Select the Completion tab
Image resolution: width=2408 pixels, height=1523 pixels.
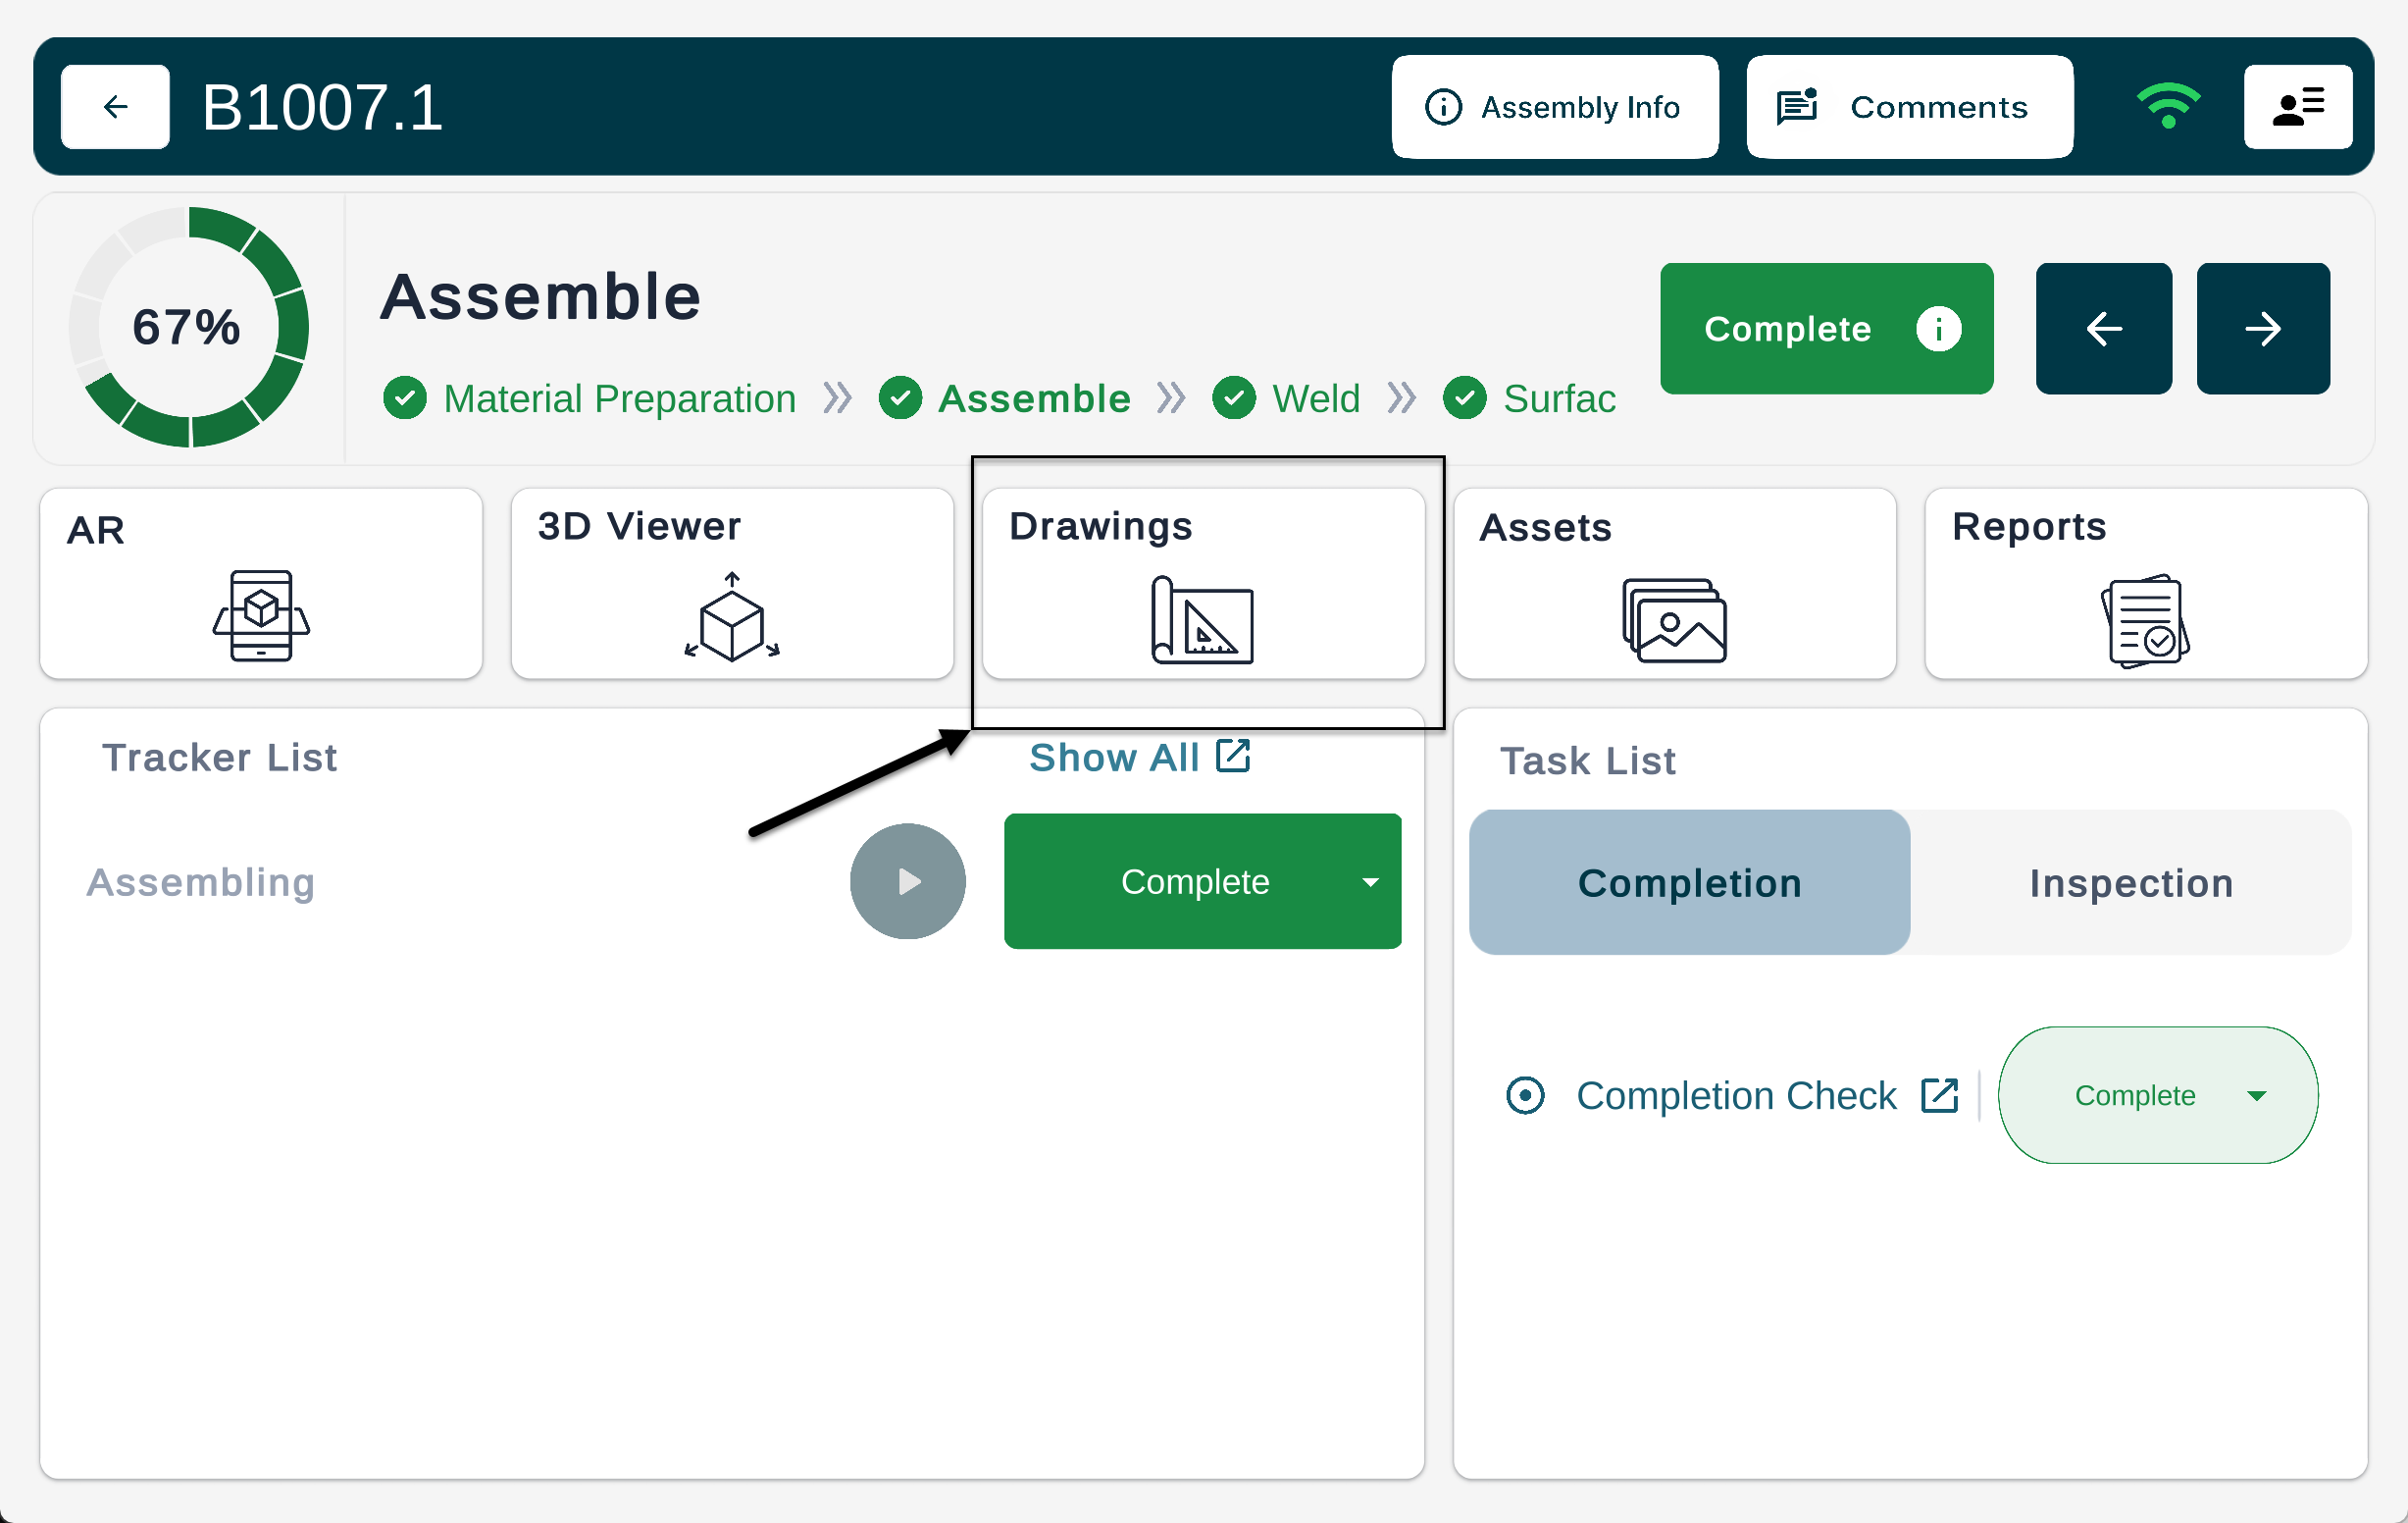coord(1689,882)
